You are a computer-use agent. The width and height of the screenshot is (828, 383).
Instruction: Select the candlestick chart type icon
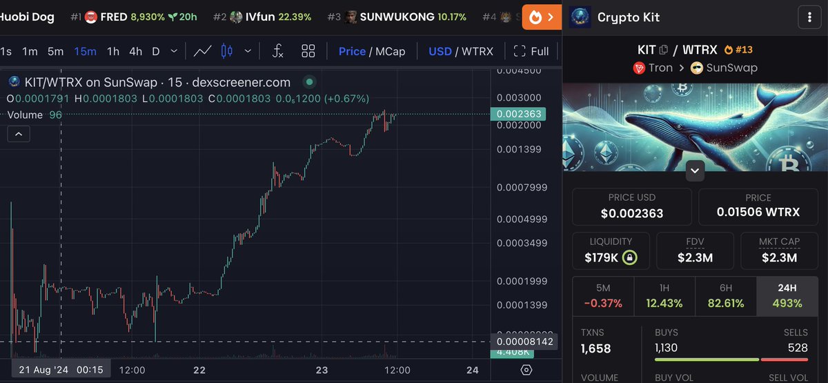226,51
